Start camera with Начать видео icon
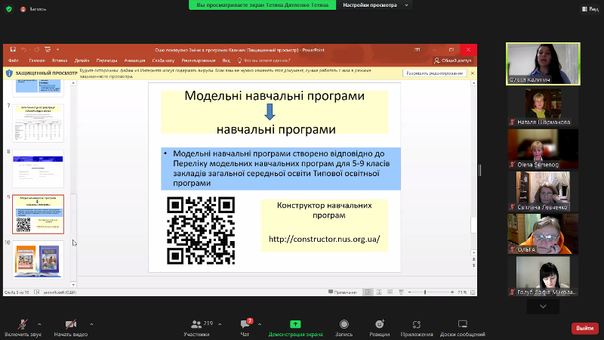 71,324
